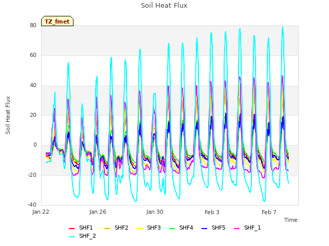329x246 pixels.
Task: Toggle the SHF5 legend entry
Action: tap(213, 228)
